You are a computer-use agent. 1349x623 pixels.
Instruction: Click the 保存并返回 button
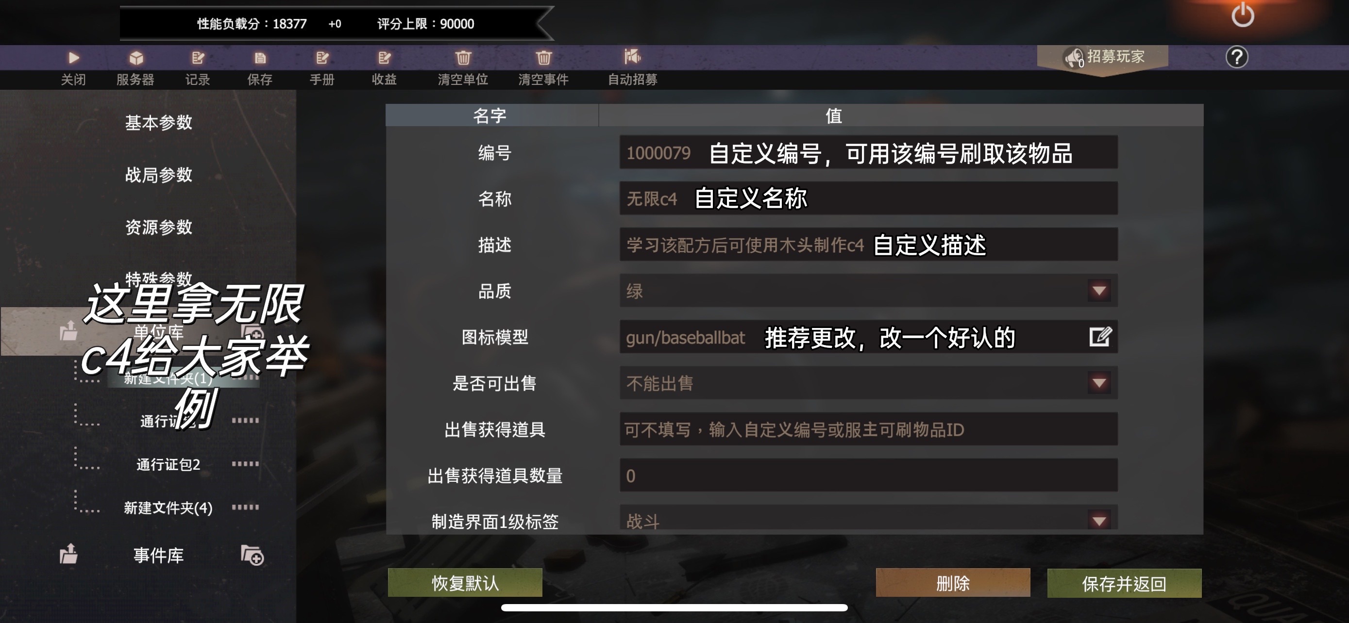coord(1124,583)
